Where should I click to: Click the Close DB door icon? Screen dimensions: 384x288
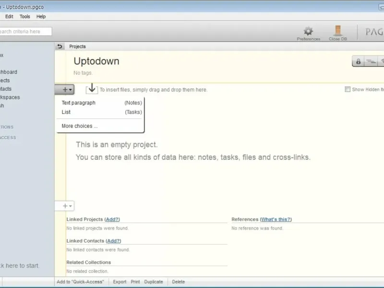click(x=338, y=31)
